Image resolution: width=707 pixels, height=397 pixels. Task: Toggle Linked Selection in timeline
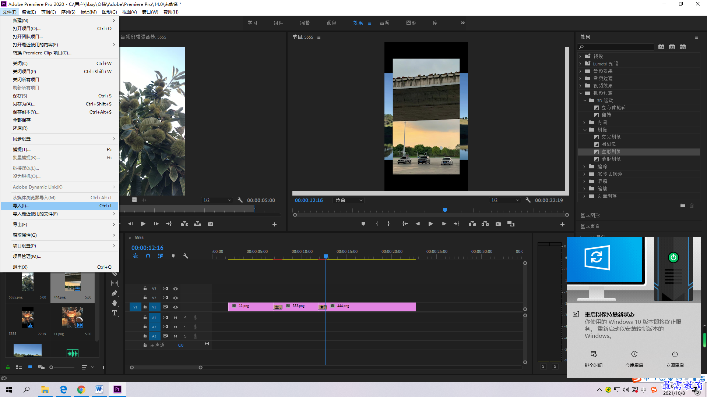click(161, 256)
